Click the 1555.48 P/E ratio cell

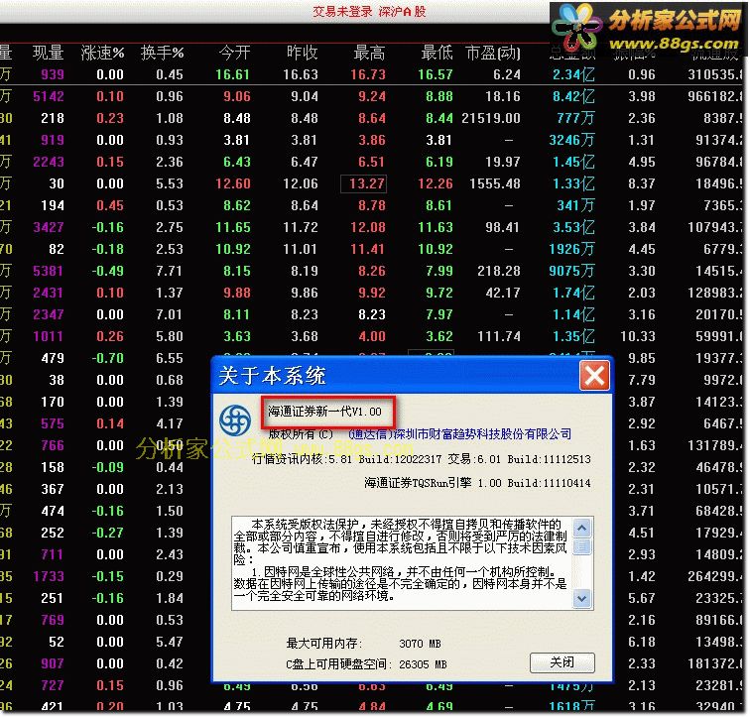point(495,183)
